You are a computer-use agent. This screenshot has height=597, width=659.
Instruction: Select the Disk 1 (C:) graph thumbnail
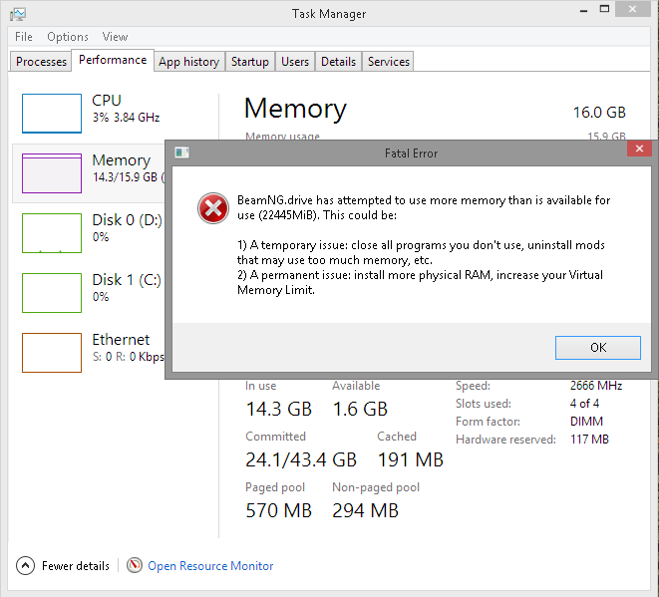(x=52, y=293)
